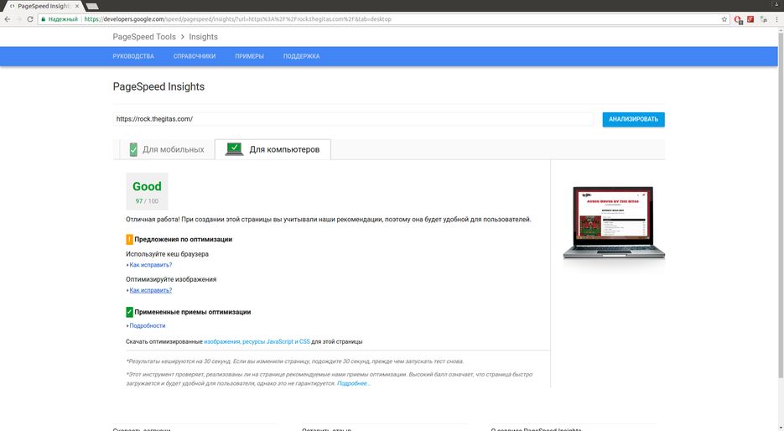Screen dimensions: 784x431
Task: Click the laptop checkmark tab icon
Action: click(234, 149)
